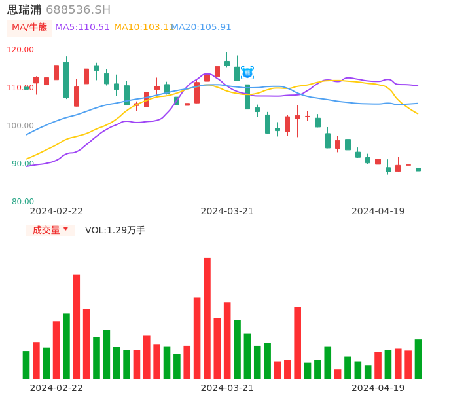Click the 2024-04-19 date under price chart
Screen dimensions: 449x397
(x=378, y=211)
